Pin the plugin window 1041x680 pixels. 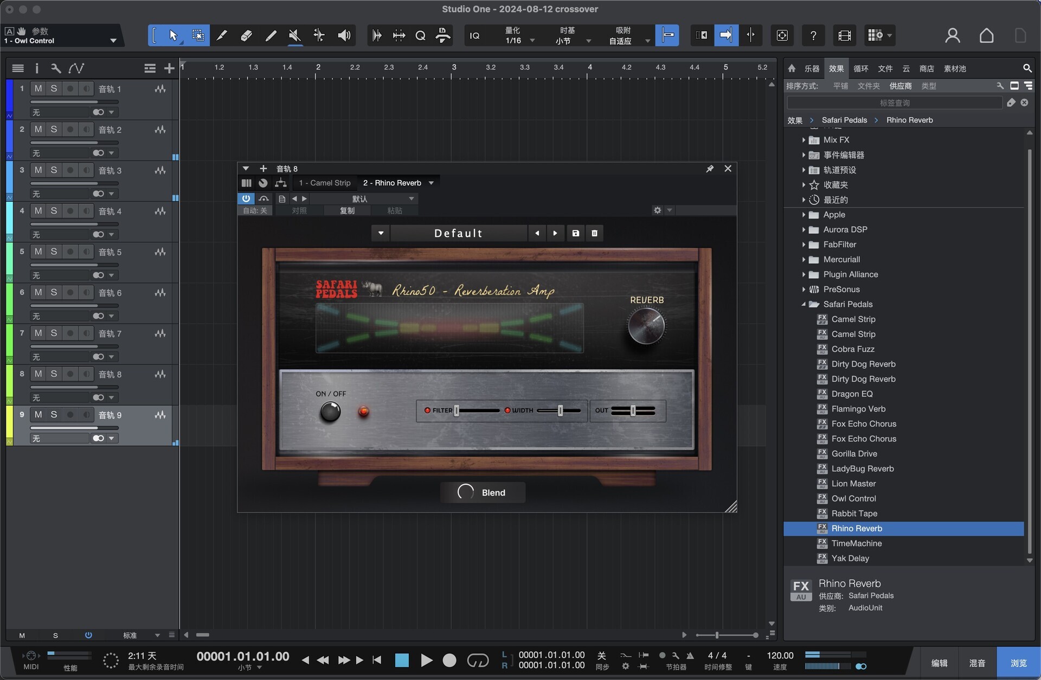point(710,169)
